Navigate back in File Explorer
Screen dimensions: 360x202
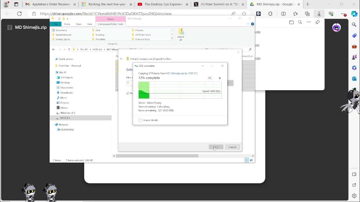coord(54,49)
